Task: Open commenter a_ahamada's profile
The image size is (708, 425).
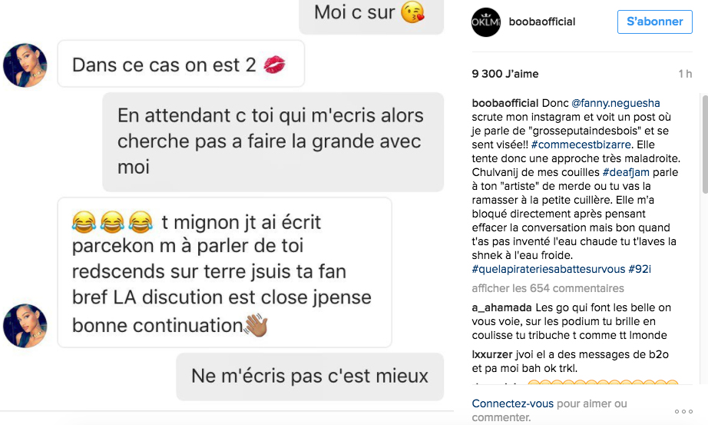Action: tap(501, 307)
